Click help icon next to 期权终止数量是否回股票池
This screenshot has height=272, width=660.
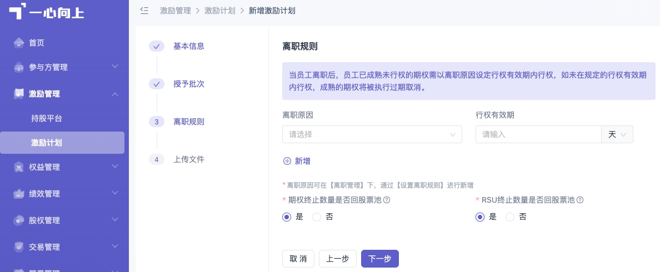387,200
